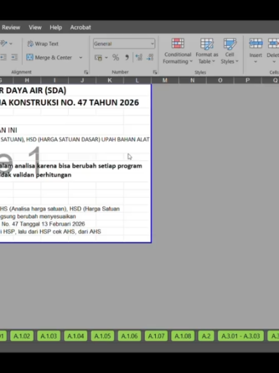The width and height of the screenshot is (279, 373).
Task: Click Increase Decimal icon
Action: tap(139, 58)
